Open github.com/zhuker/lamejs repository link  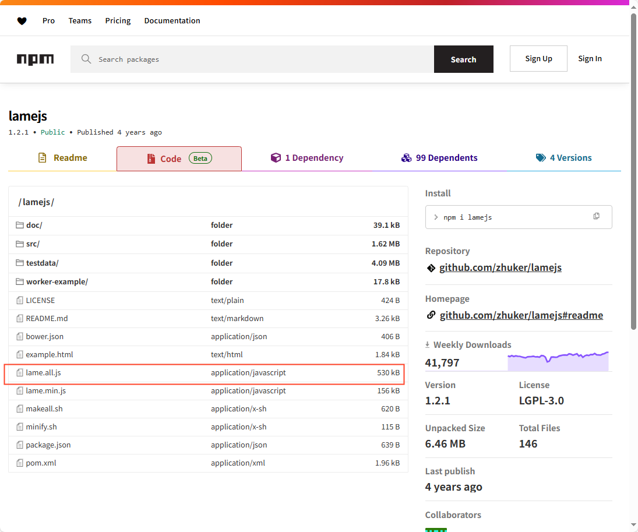point(500,268)
